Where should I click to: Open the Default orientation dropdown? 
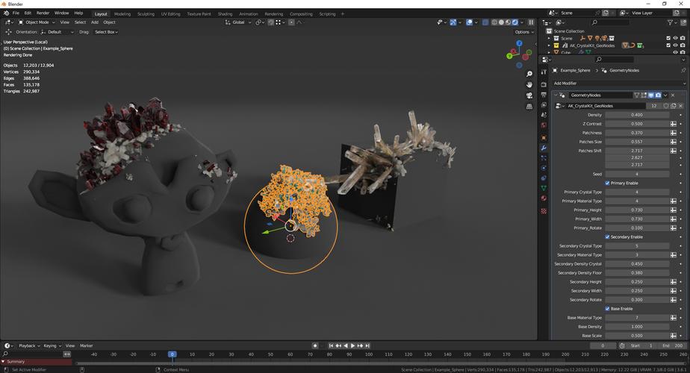click(57, 32)
